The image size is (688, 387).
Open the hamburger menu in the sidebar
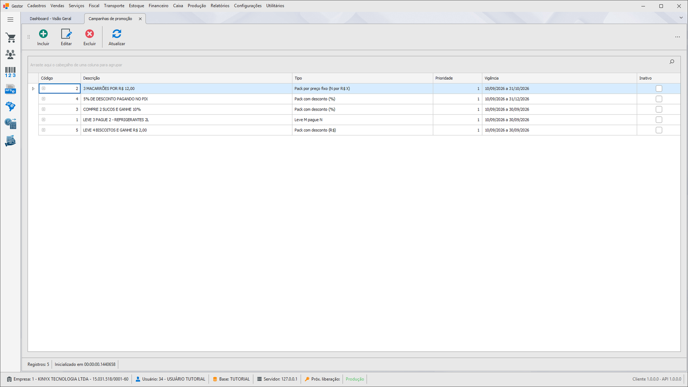10,19
